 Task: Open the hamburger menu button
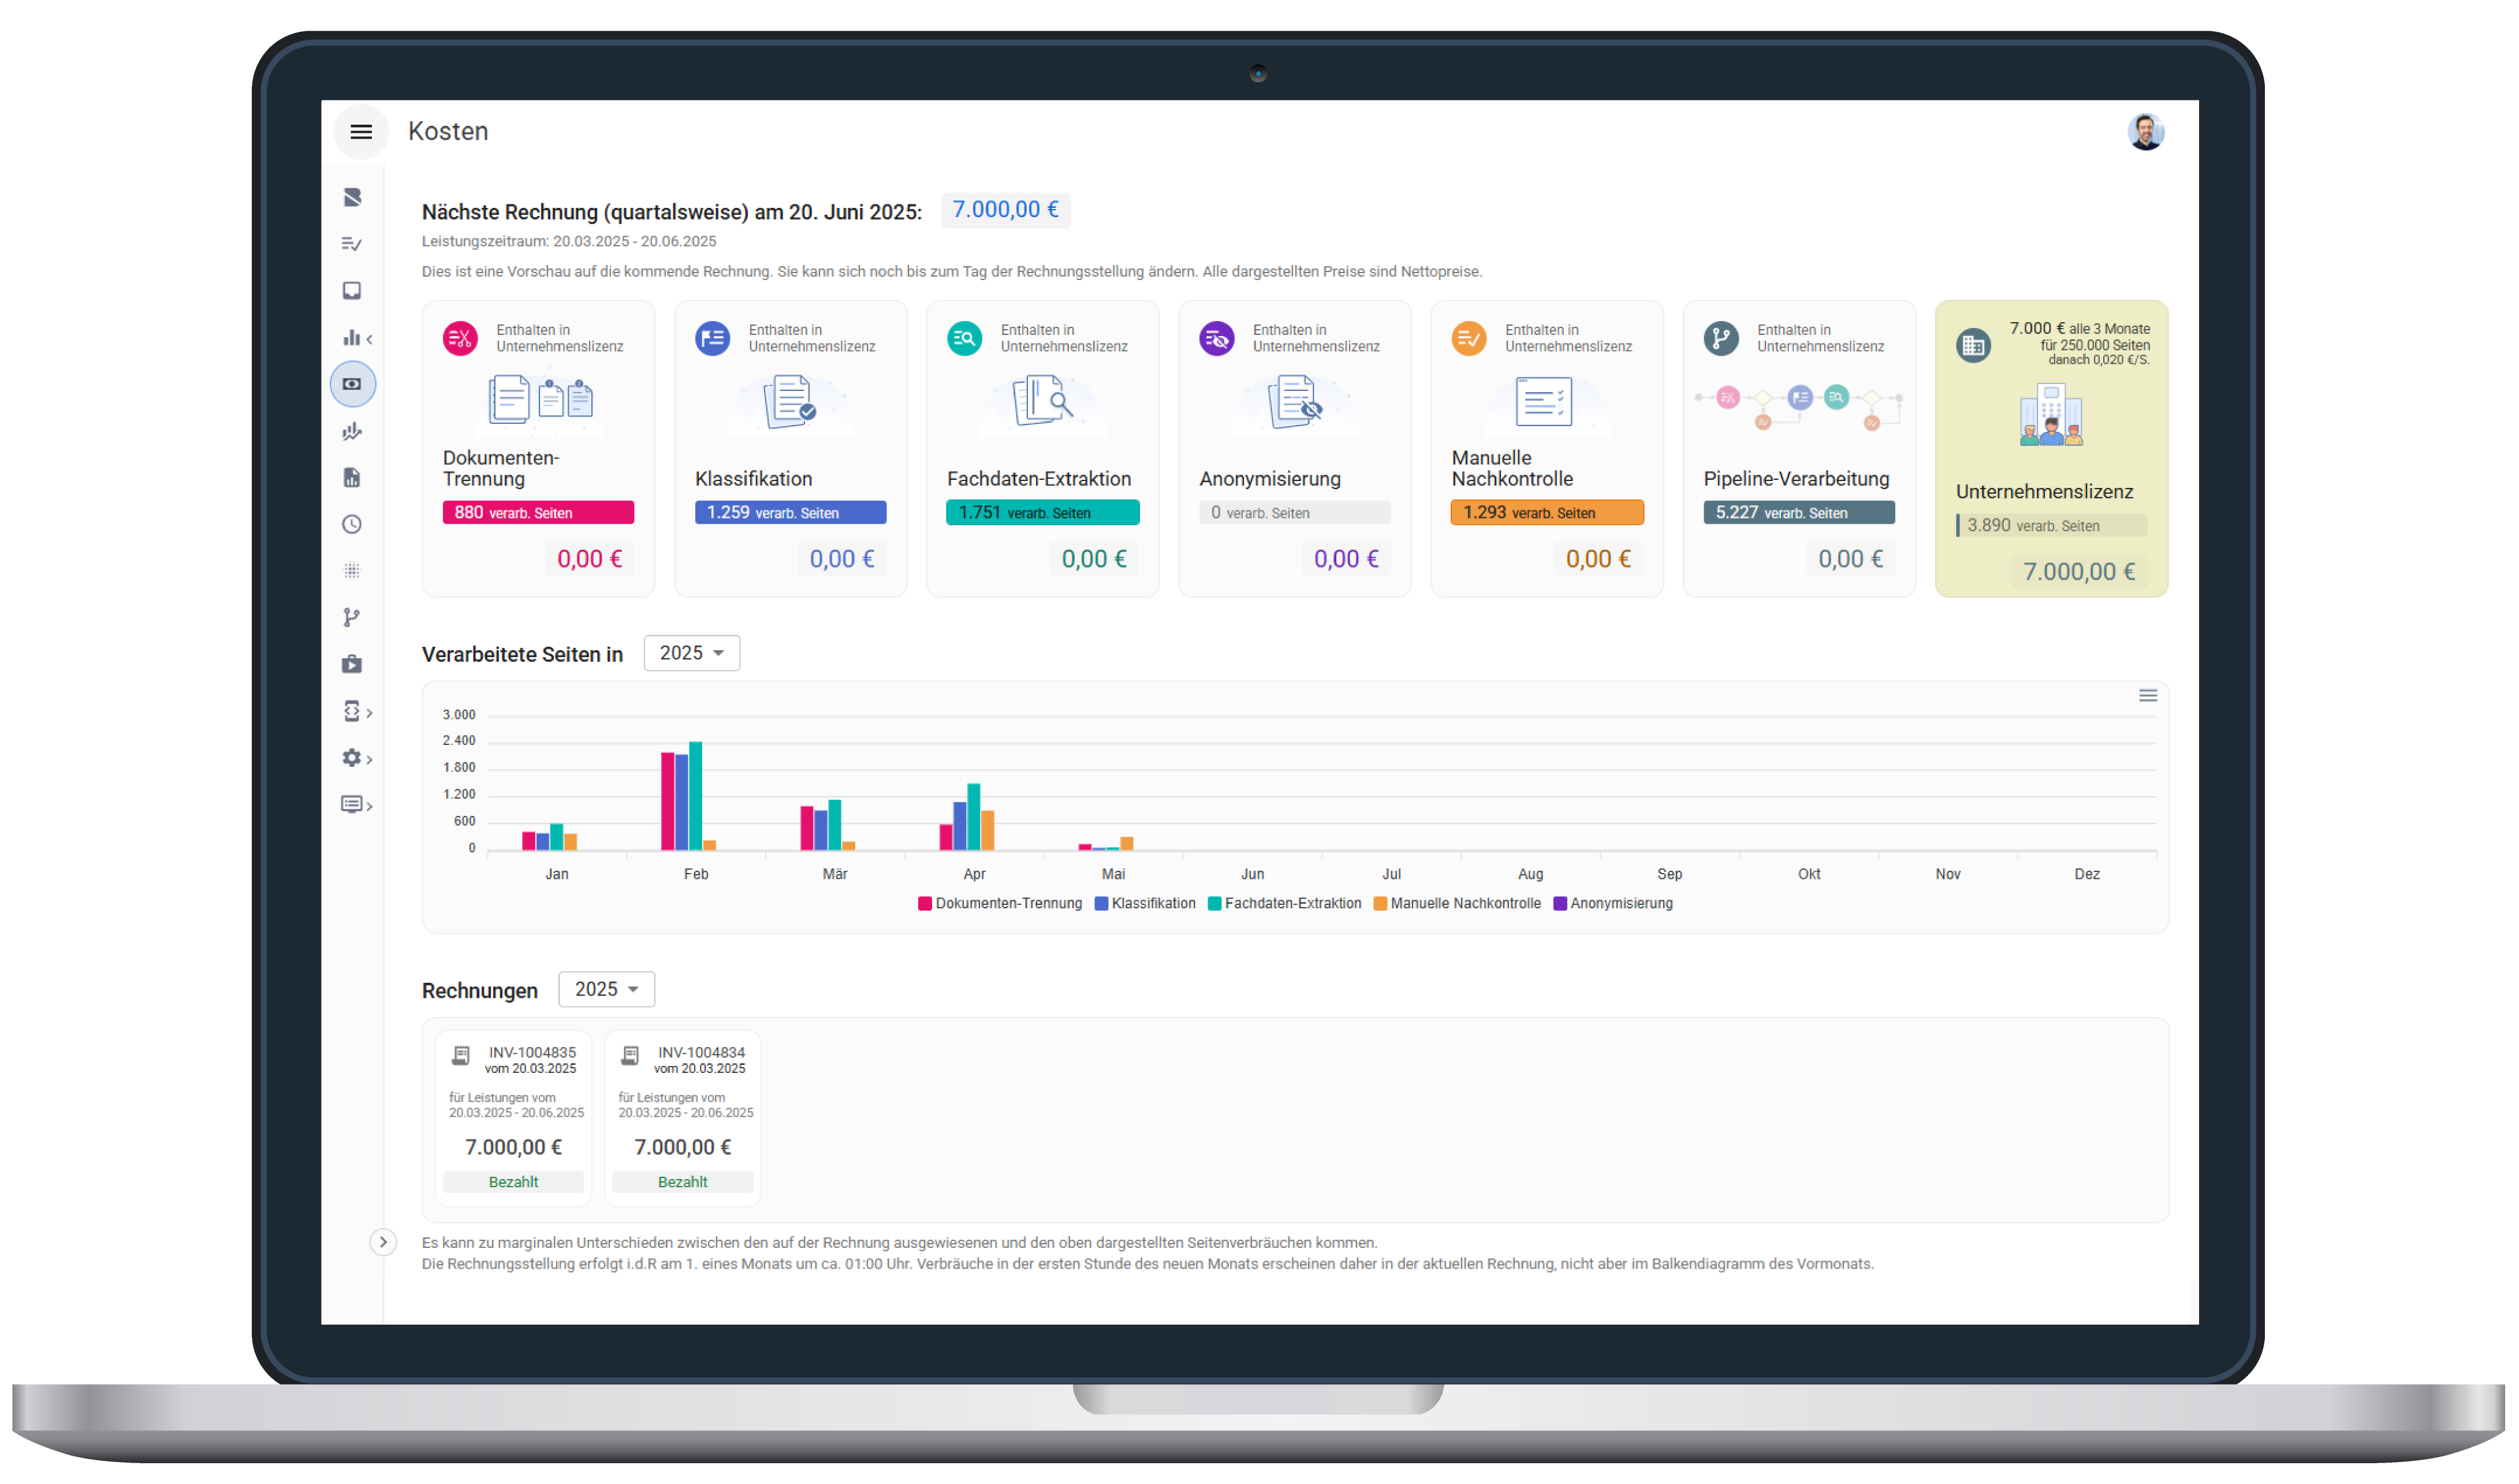(361, 132)
